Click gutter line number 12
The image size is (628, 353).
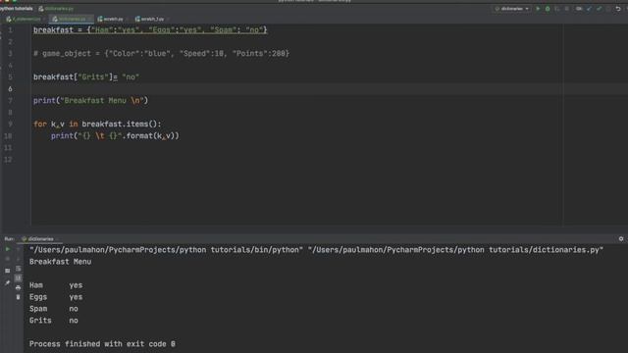coord(8,160)
